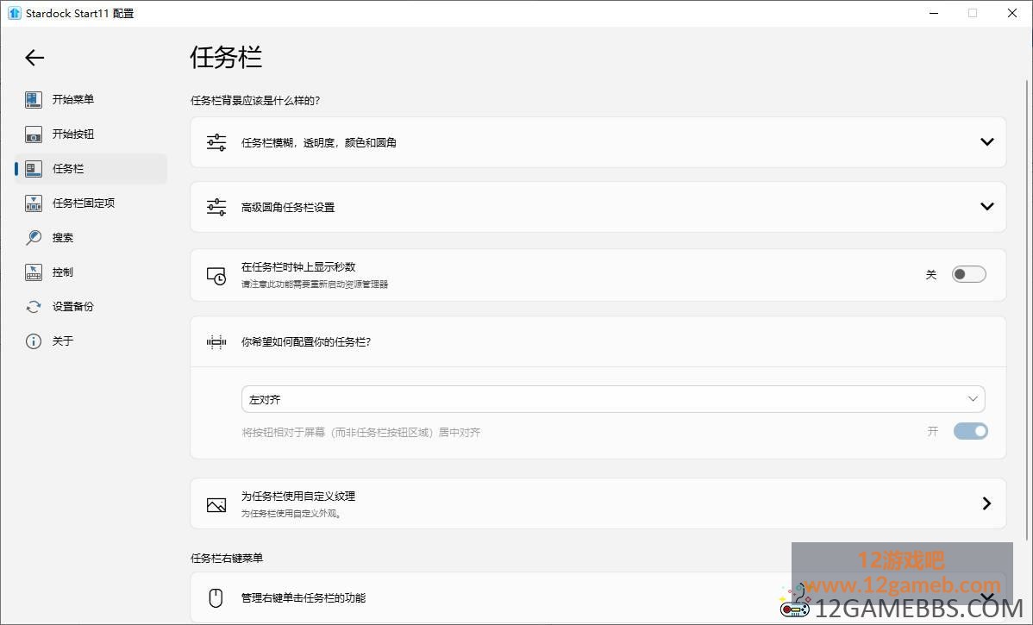The image size is (1033, 625).
Task: Toggle the 居中对齐 switch currently set to 开
Action: pos(970,431)
